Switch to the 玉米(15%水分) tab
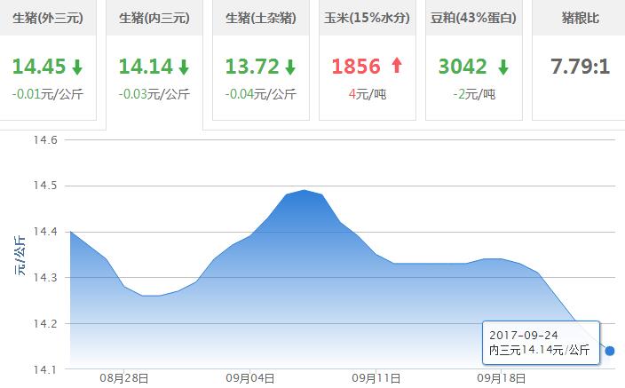 click(x=368, y=18)
